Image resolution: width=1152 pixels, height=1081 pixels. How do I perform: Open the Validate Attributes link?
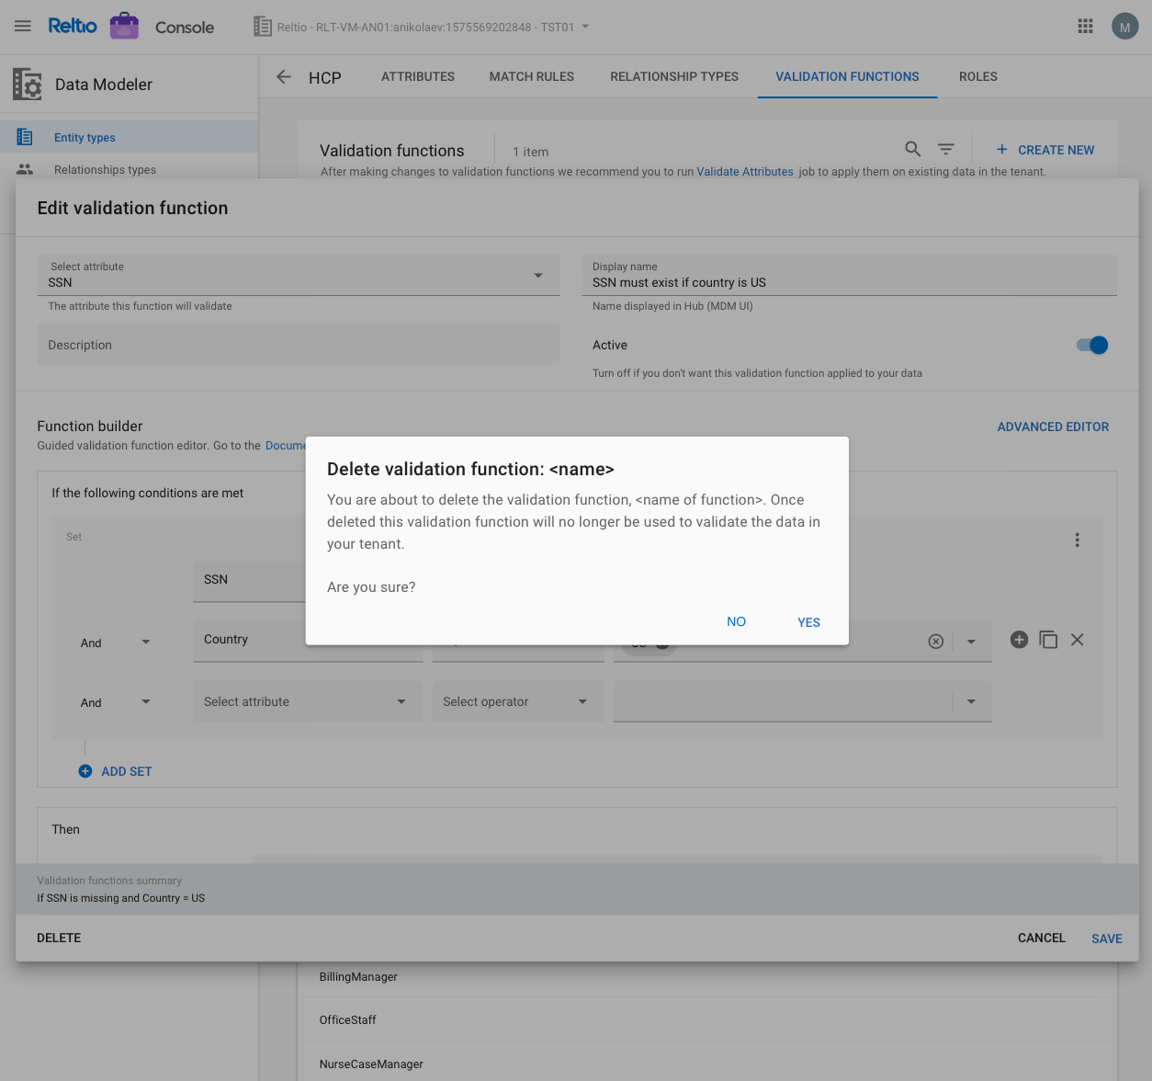click(745, 171)
